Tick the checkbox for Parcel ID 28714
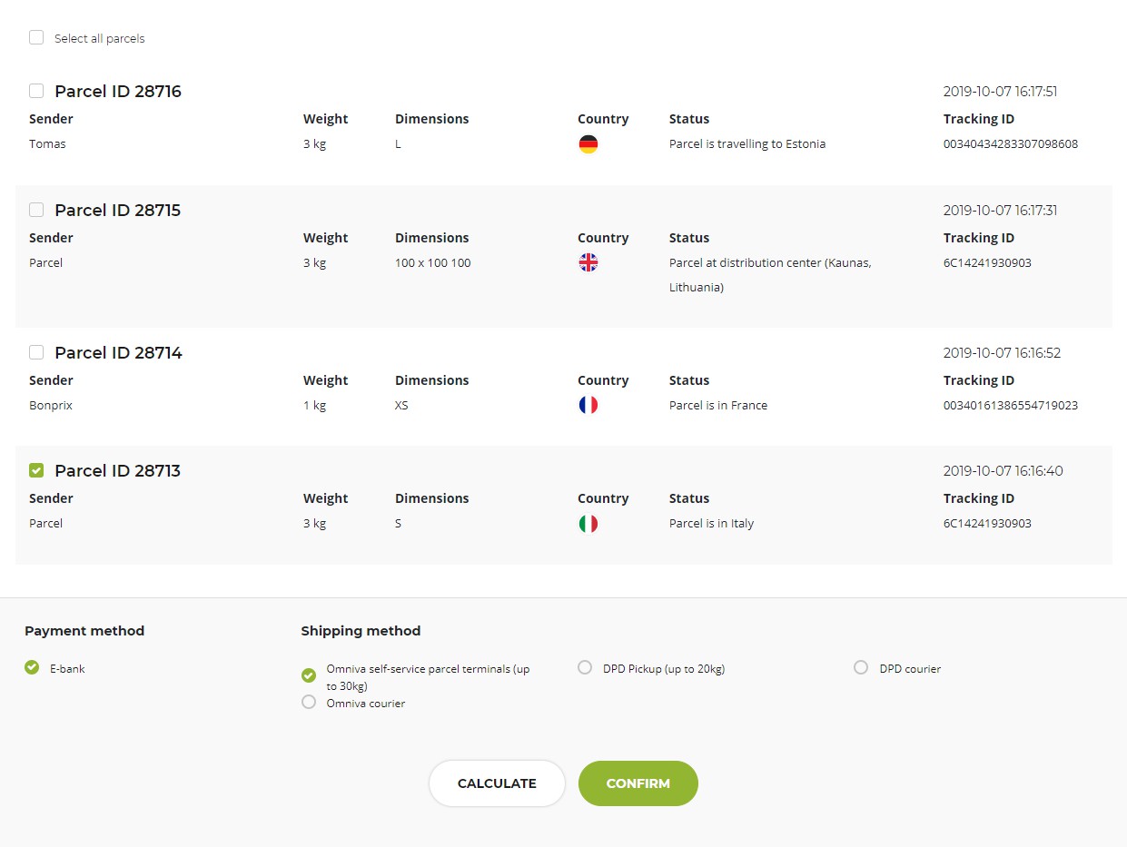The height and width of the screenshot is (847, 1127). (x=36, y=352)
